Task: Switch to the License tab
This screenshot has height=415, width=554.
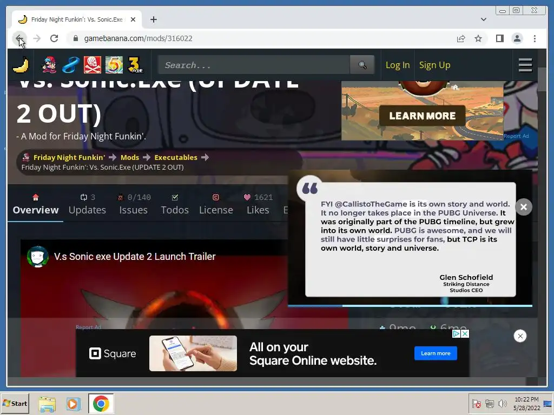Action: point(216,205)
